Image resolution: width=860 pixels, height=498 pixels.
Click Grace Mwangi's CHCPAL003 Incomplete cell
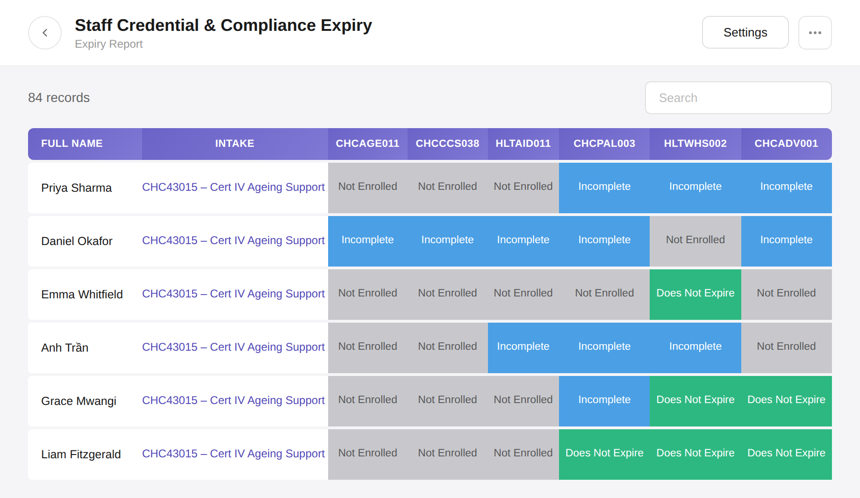604,401
